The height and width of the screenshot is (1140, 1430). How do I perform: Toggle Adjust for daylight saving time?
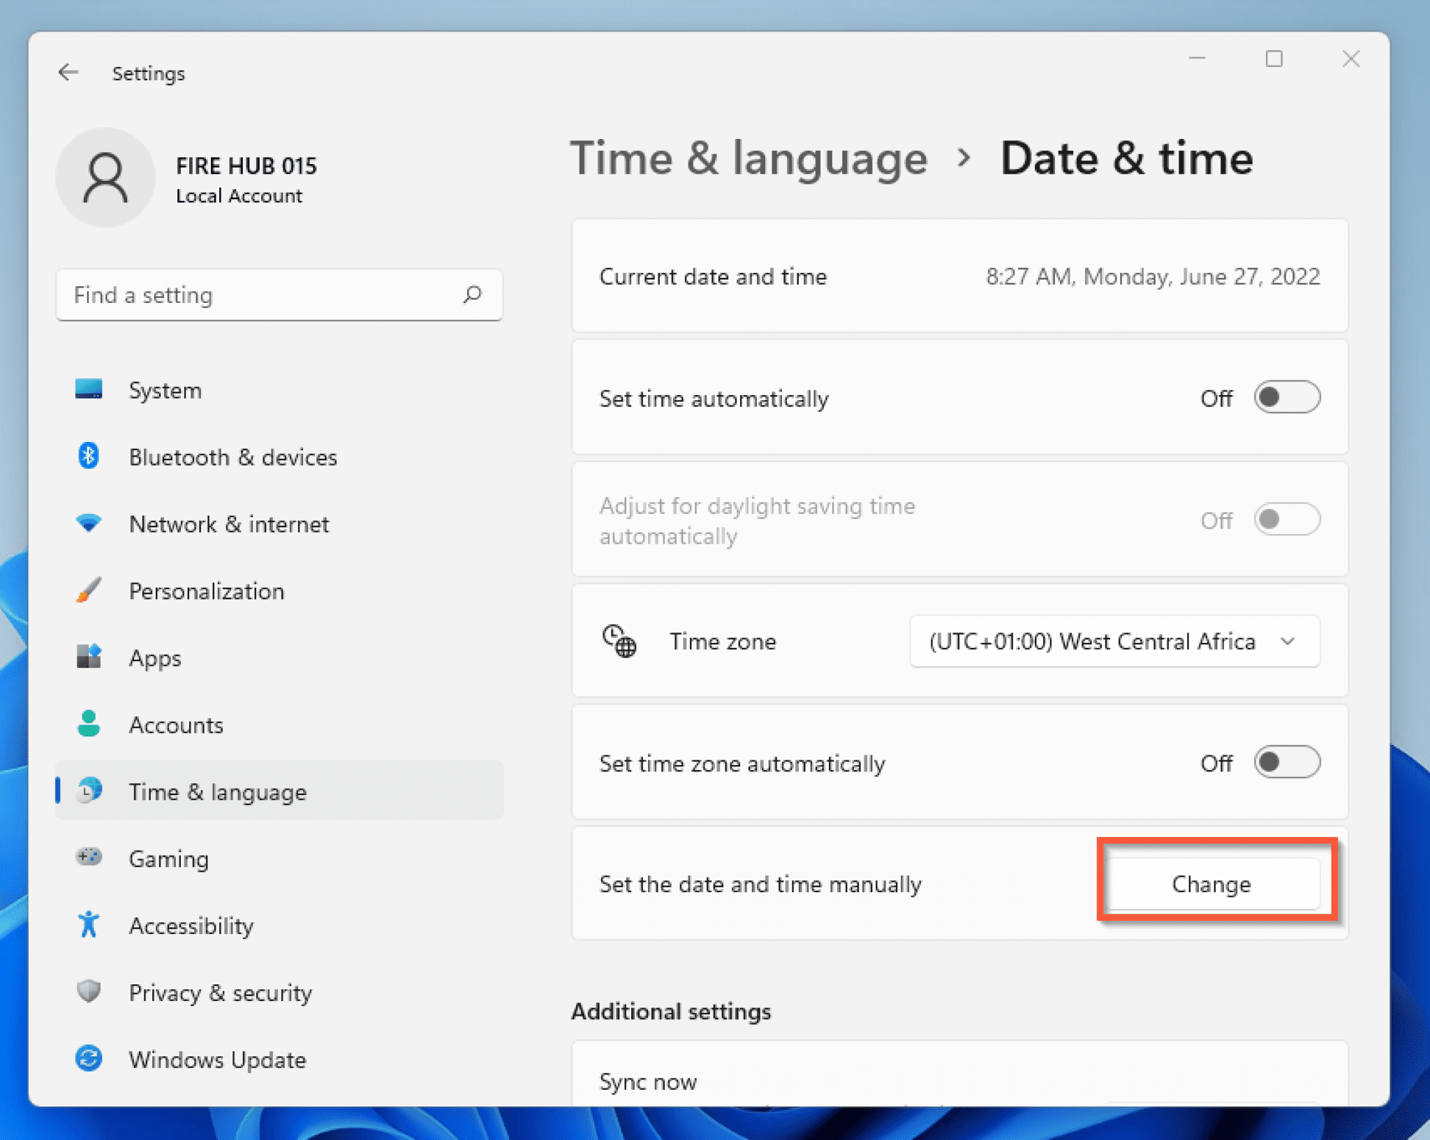pos(1287,519)
